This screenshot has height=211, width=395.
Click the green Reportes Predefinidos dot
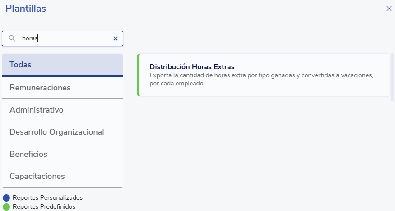tap(6, 206)
